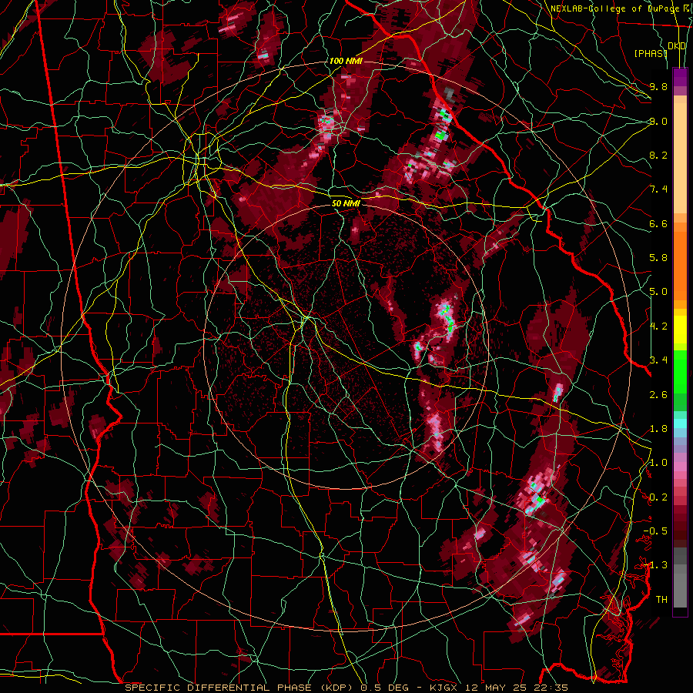This screenshot has height=693, width=693.
Task: Pick the yellow band in the color bar
Action: [x=680, y=330]
